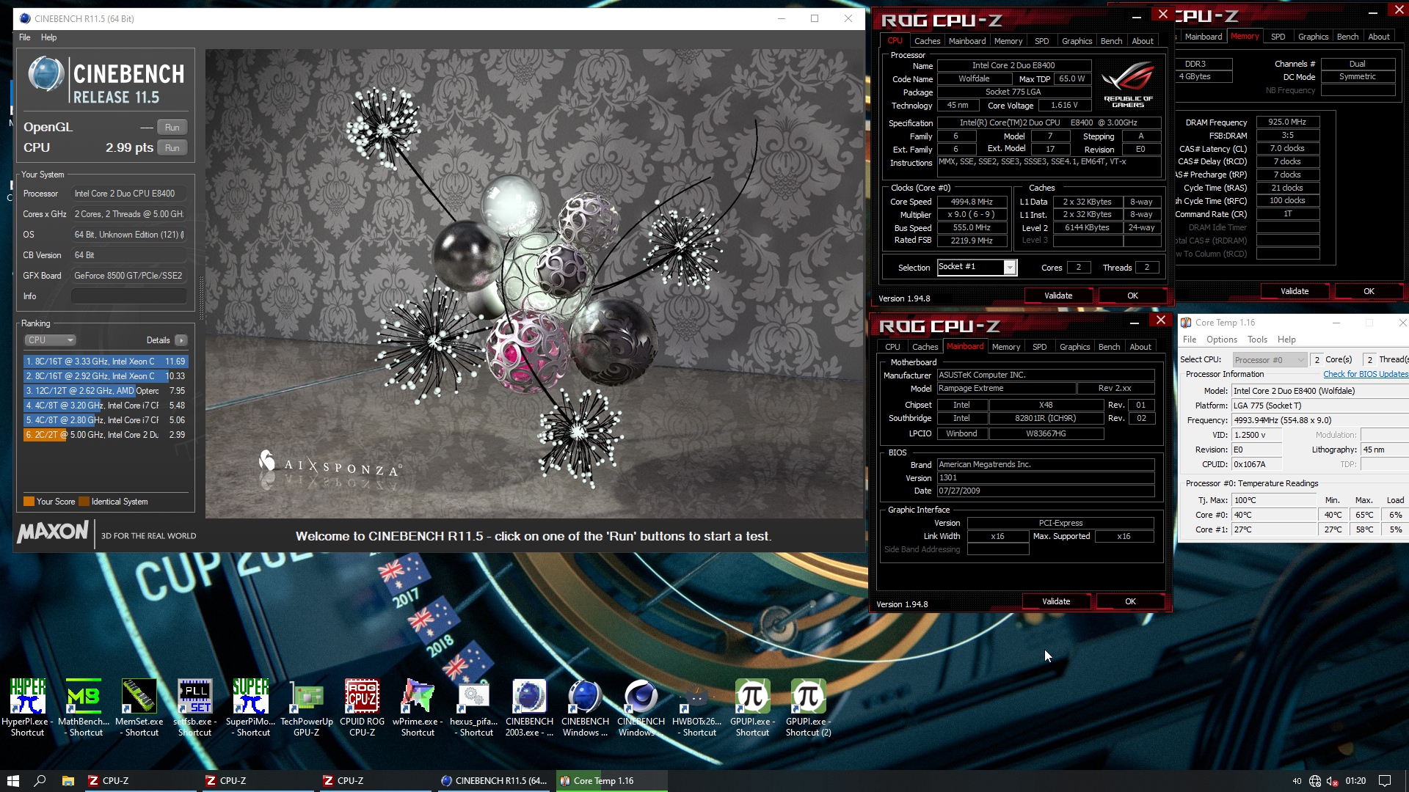Image resolution: width=1409 pixels, height=792 pixels.
Task: Click the Cinebench render preview image
Action: pos(534,284)
